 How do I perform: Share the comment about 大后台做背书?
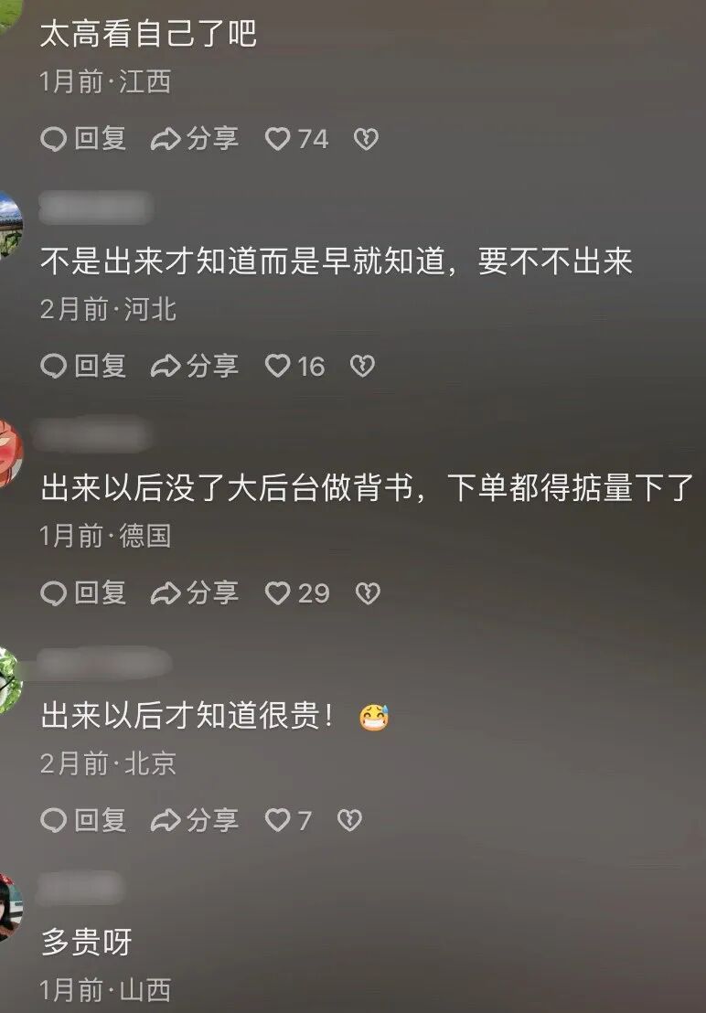point(195,593)
